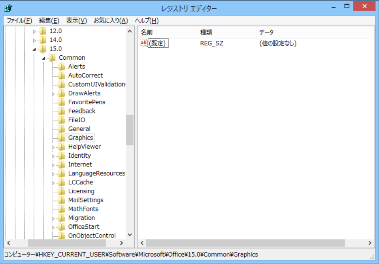
Task: Click the Common folder icon
Action: [52, 58]
